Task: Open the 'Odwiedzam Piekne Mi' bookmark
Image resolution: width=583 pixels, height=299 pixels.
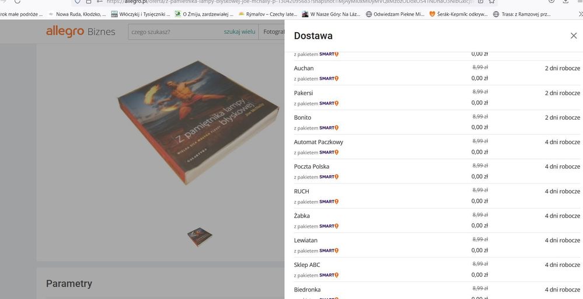Action: [395, 14]
